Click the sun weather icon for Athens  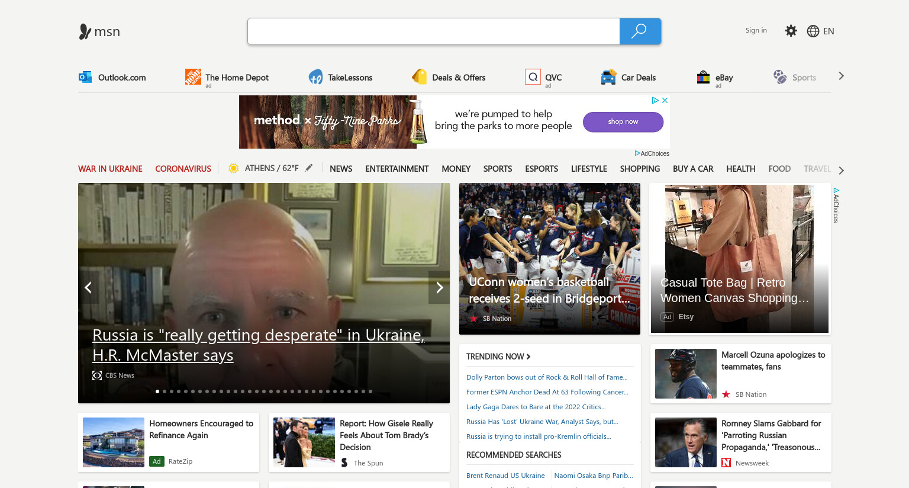click(234, 168)
